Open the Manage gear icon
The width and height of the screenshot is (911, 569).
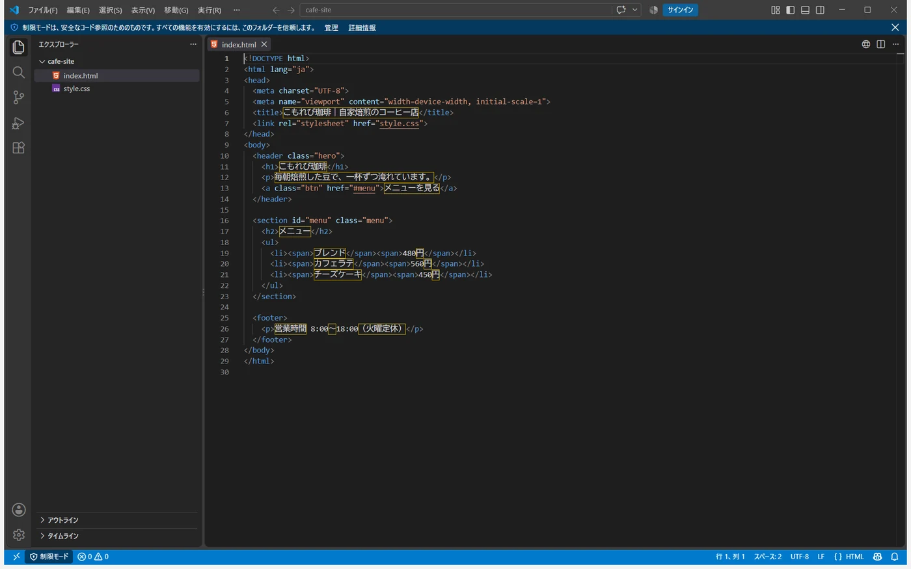pos(19,535)
